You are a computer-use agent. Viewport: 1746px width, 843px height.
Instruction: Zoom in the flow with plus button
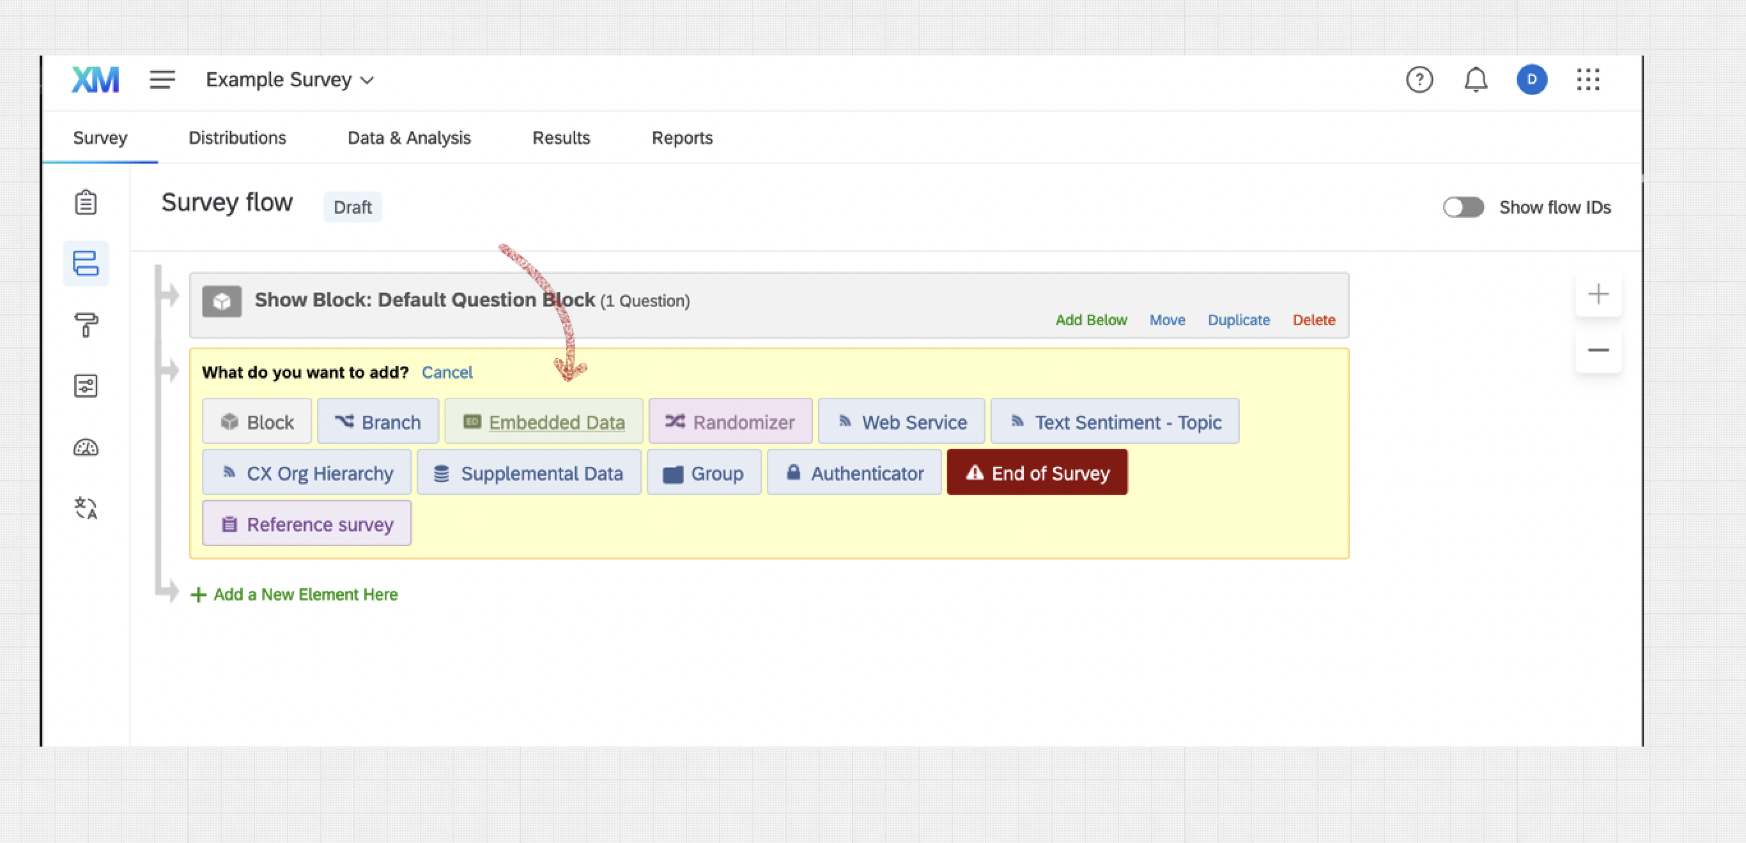coord(1598,294)
